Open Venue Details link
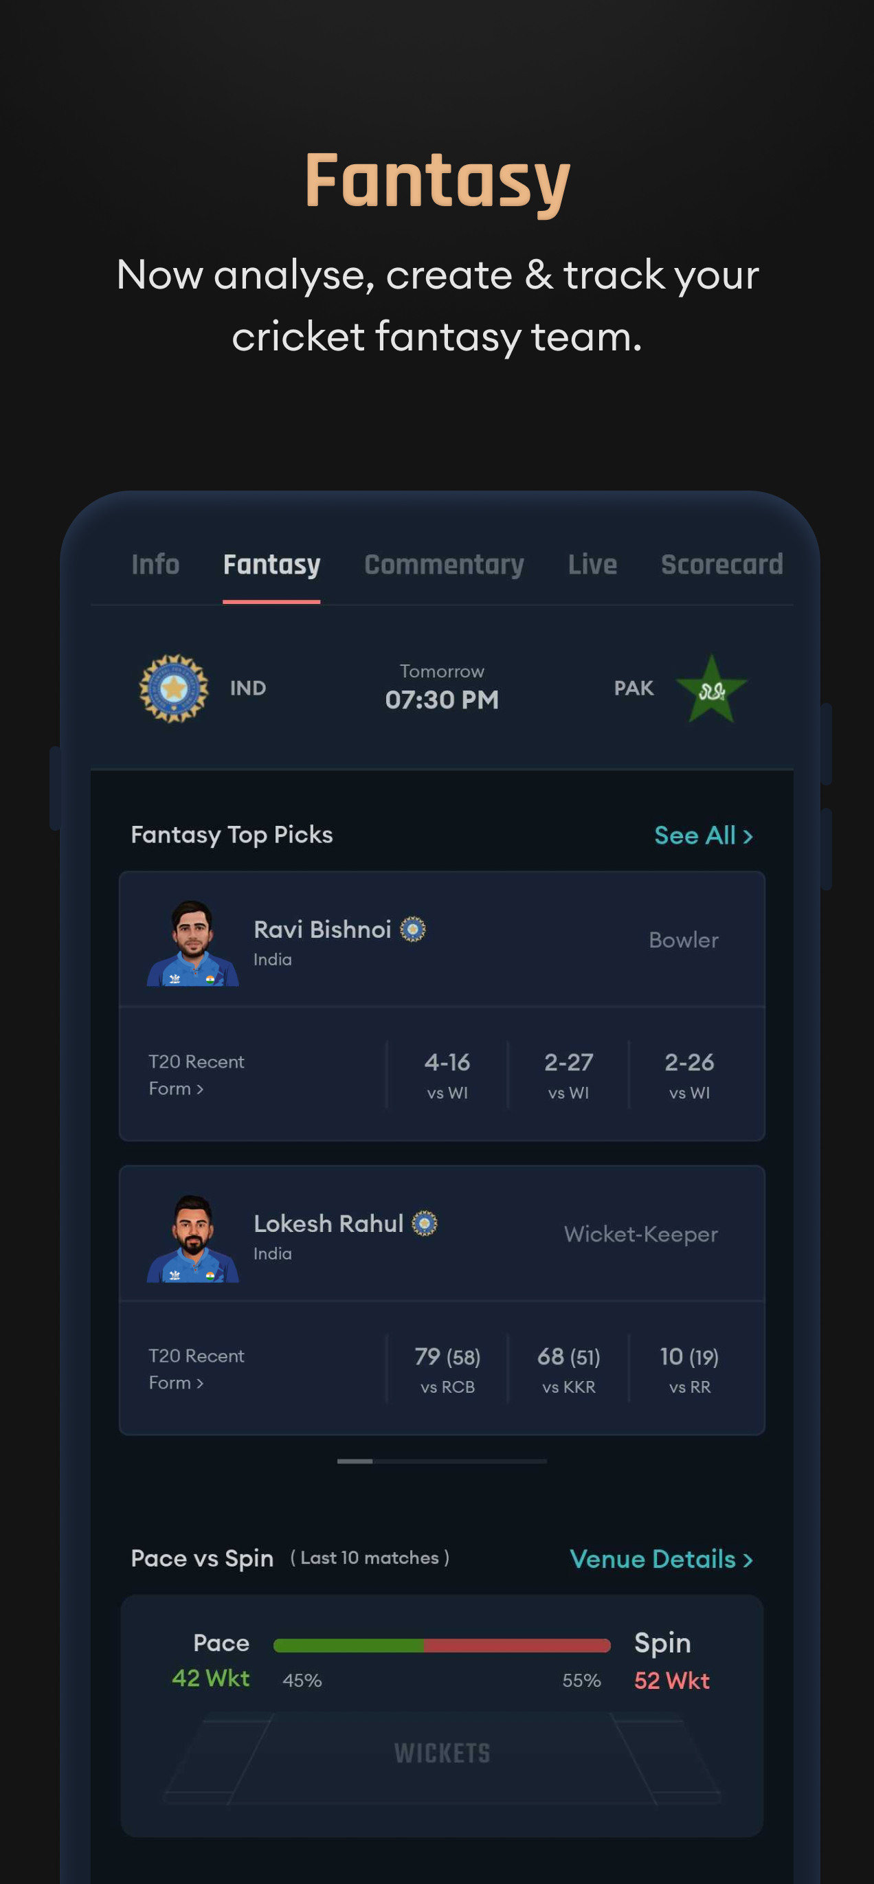 tap(661, 1558)
